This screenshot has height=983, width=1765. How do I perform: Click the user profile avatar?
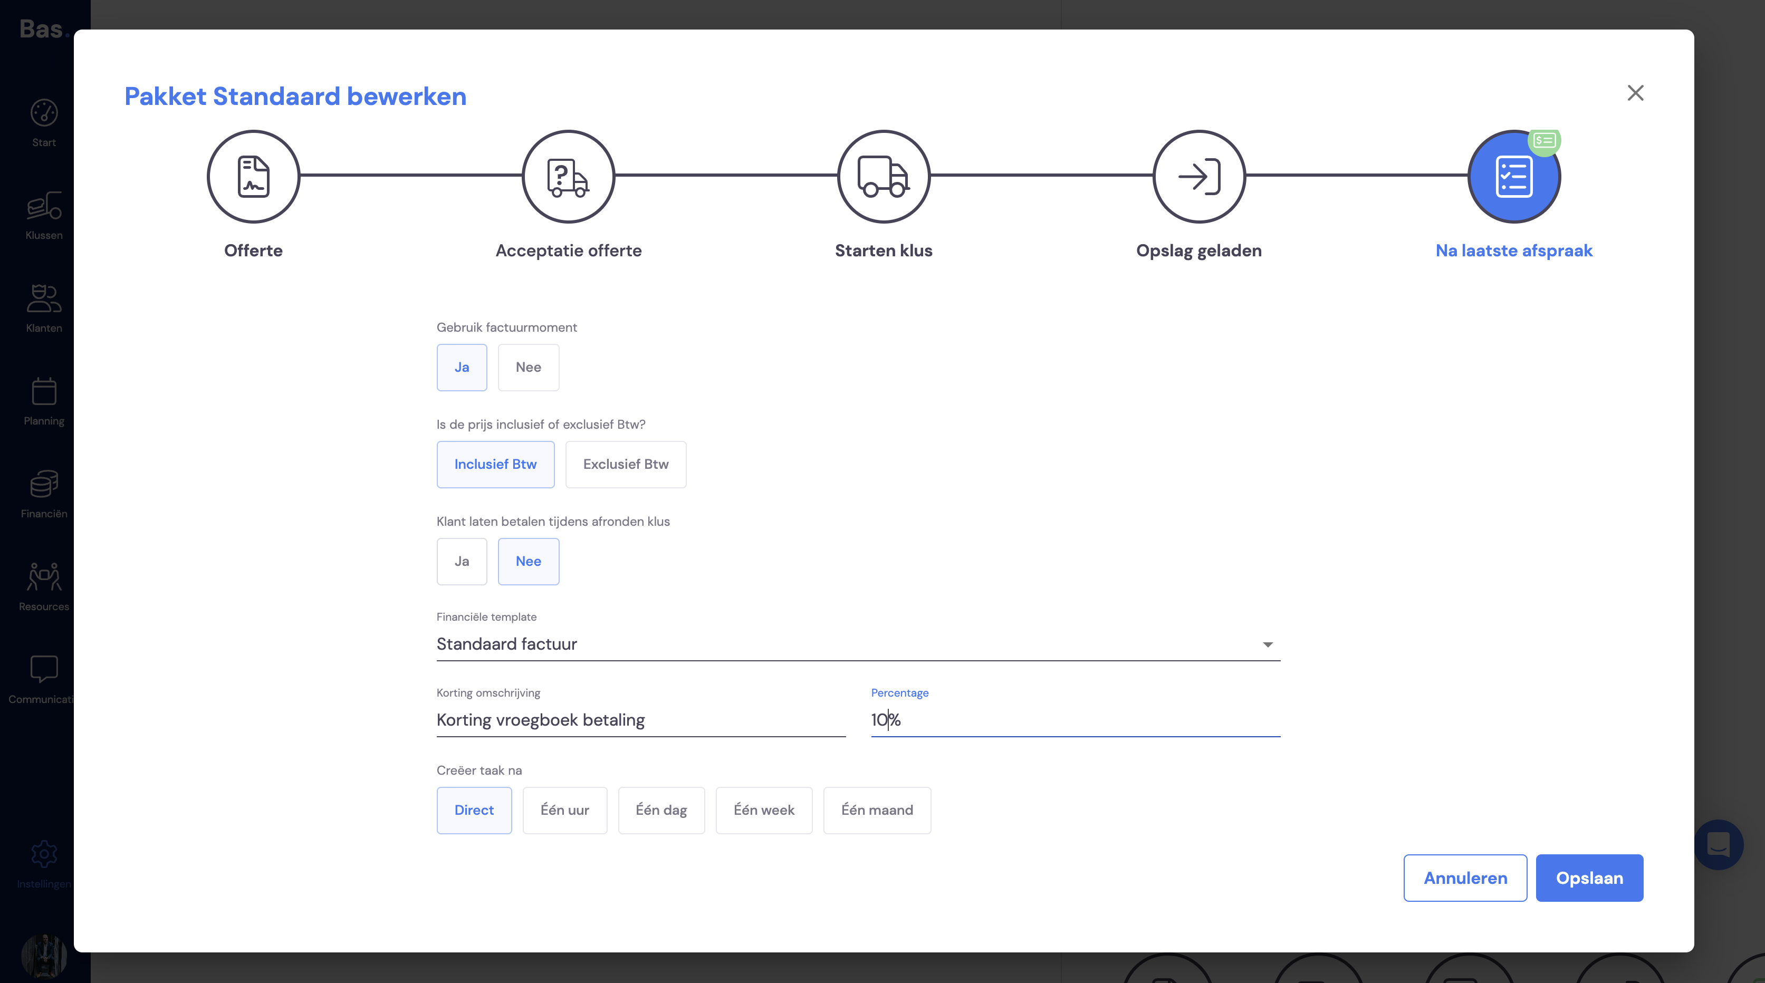(x=44, y=956)
